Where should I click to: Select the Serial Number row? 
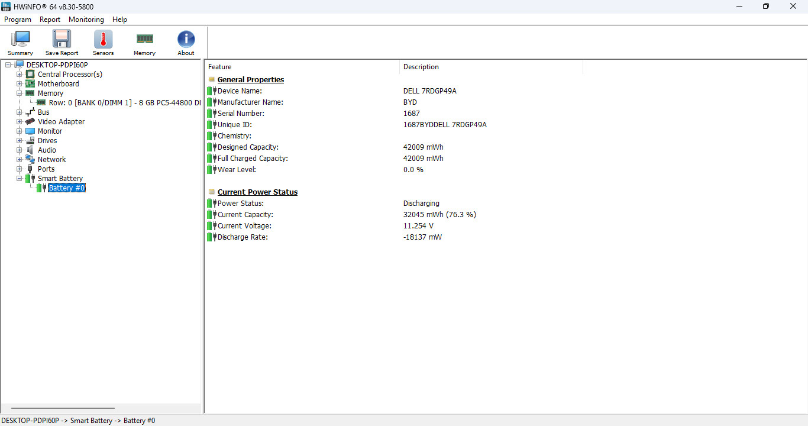click(393, 114)
